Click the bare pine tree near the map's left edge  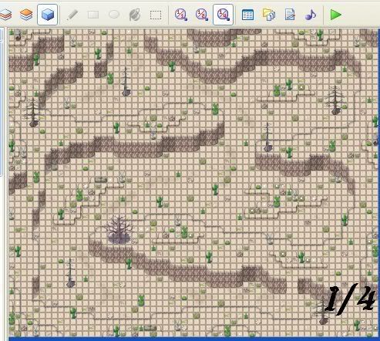(x=32, y=112)
